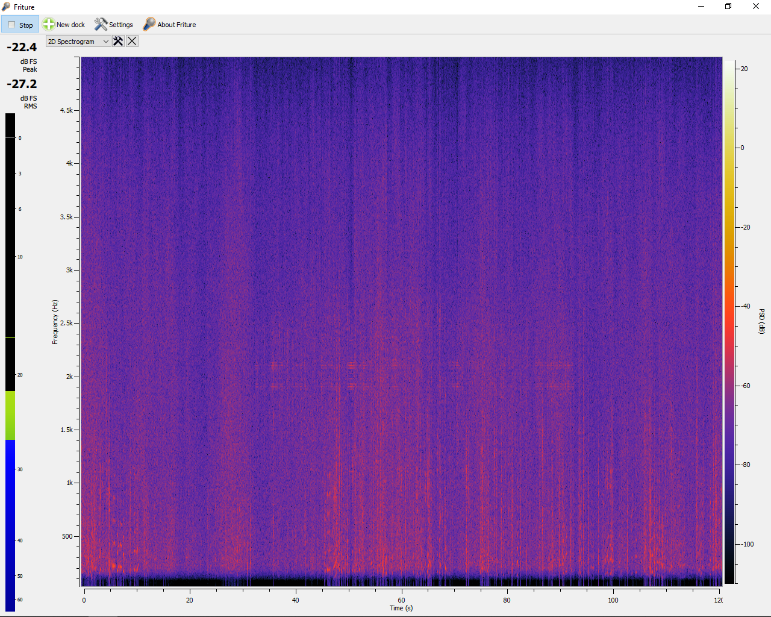Viewport: 771px width, 617px height.
Task: Click the Time (s) axis label
Action: click(401, 608)
